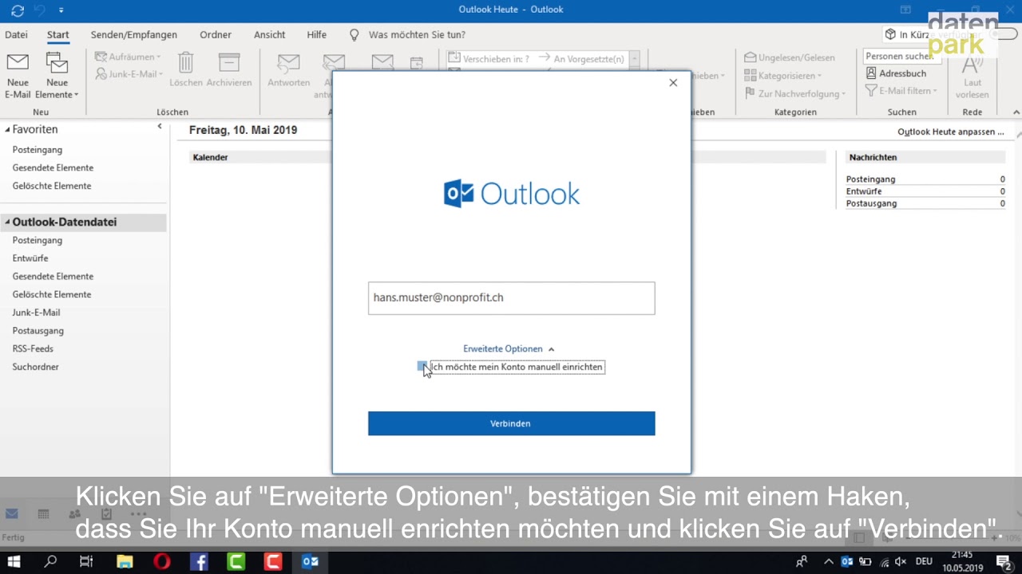Open the E-Mail filtern dropdown

[901, 91]
